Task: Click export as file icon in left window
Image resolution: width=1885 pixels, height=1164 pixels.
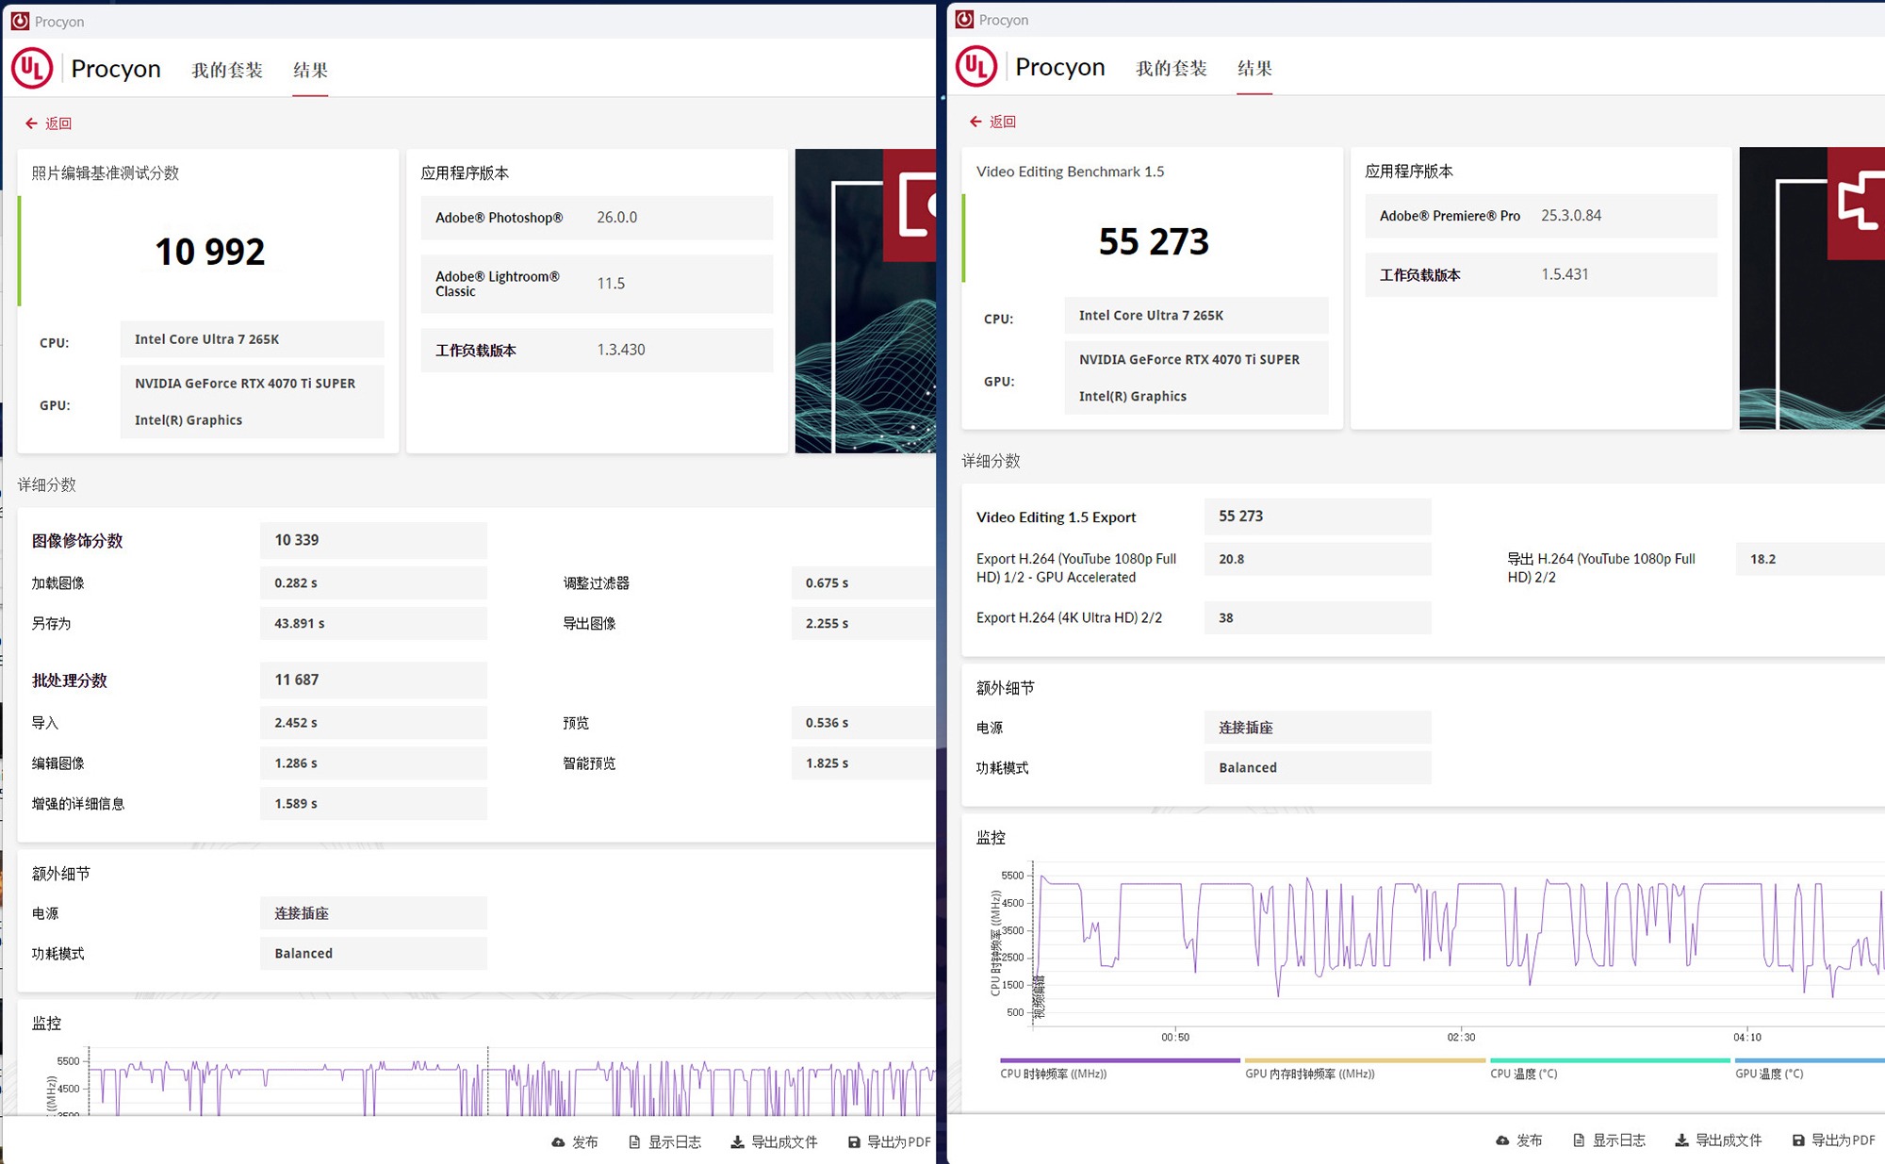Action: 737,1142
